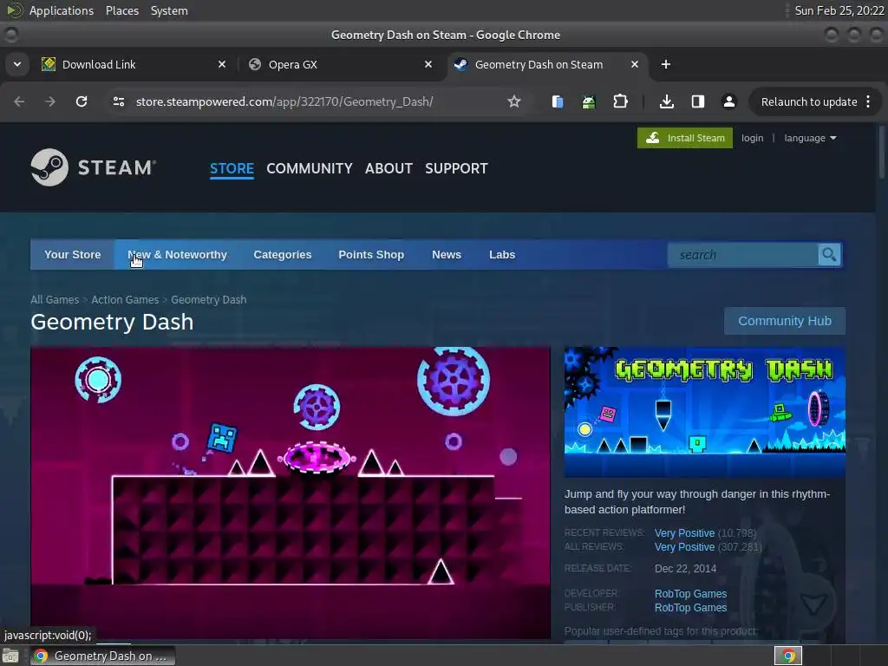Open the Community Hub button

784,321
